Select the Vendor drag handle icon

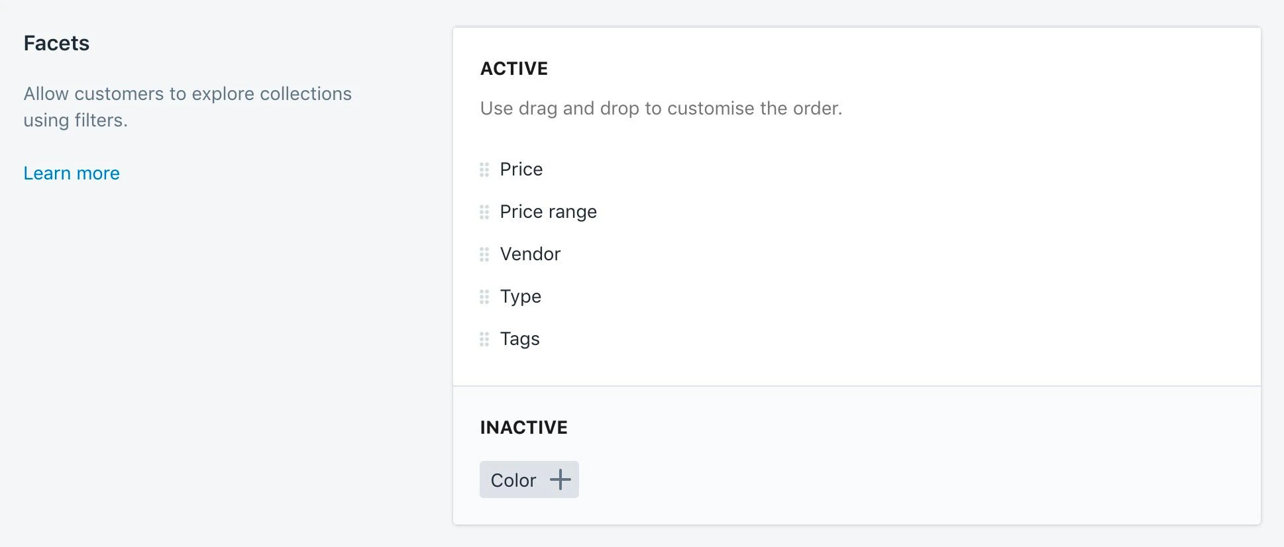point(483,254)
